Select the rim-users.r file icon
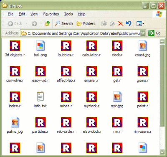Screen dimensions: 167x157 pos(143,122)
